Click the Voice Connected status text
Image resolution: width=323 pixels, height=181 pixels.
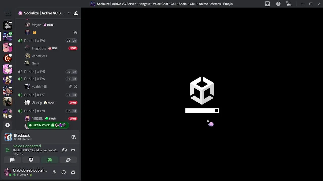point(27,146)
